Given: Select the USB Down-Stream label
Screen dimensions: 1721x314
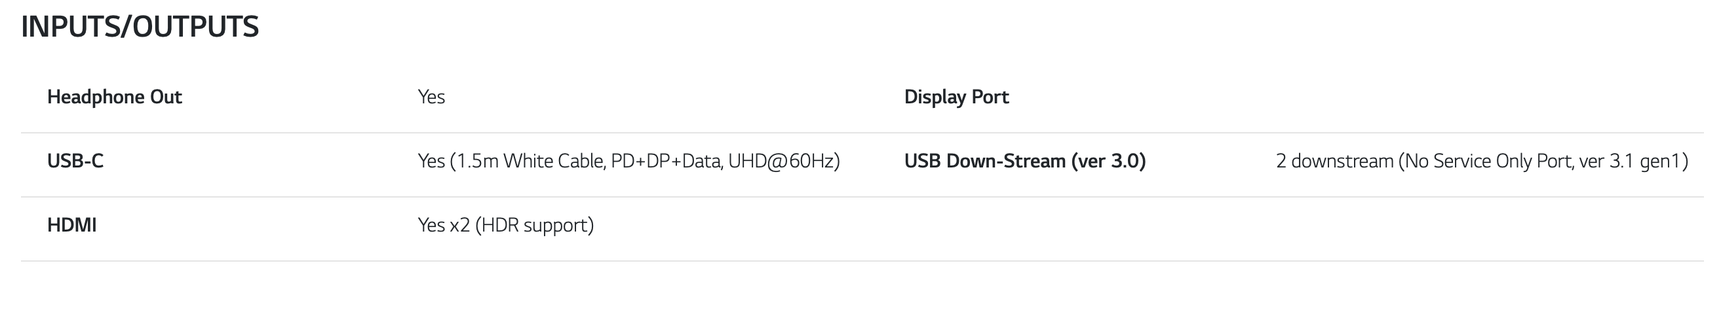Looking at the screenshot, I should tap(986, 162).
